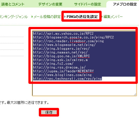Select the アメブロの設定 tab
The height and width of the screenshot is (118, 139).
(x=125, y=4)
